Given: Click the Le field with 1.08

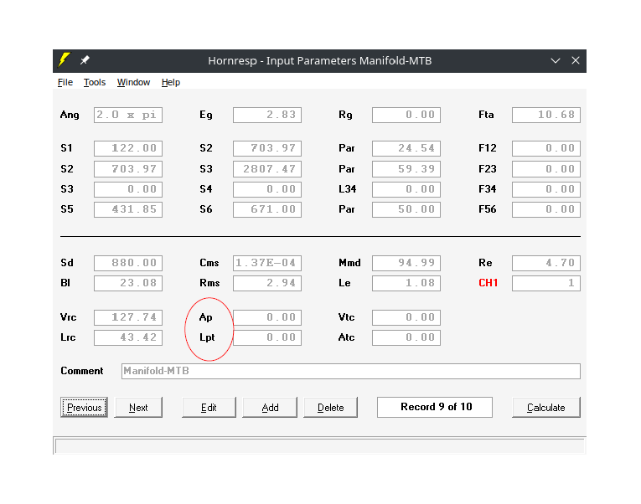Looking at the screenshot, I should [406, 284].
